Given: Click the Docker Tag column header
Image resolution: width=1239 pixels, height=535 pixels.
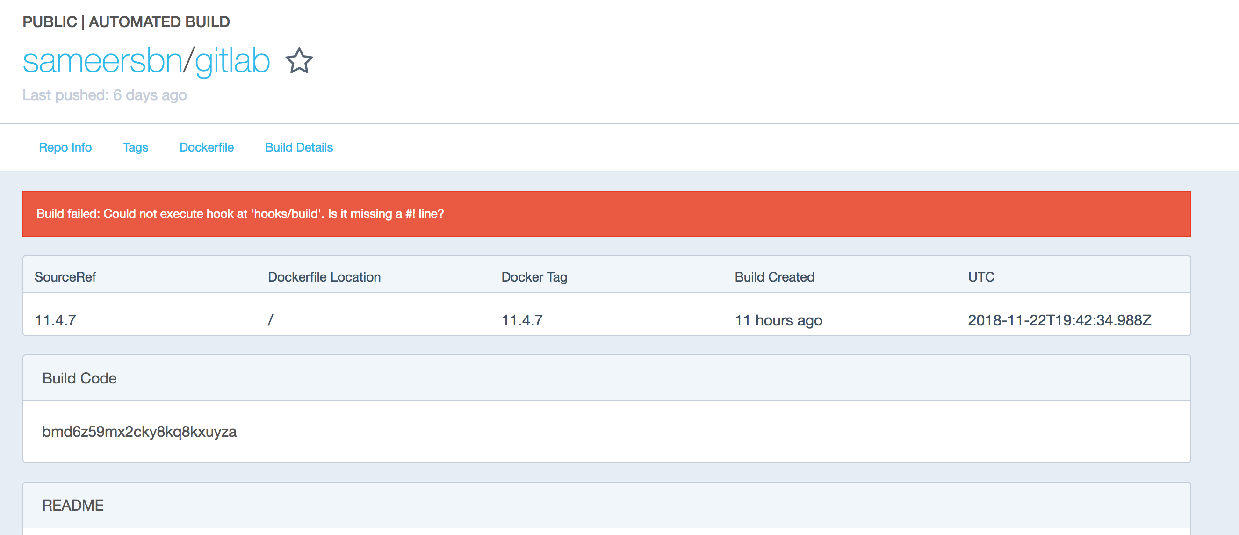Looking at the screenshot, I should click(534, 277).
